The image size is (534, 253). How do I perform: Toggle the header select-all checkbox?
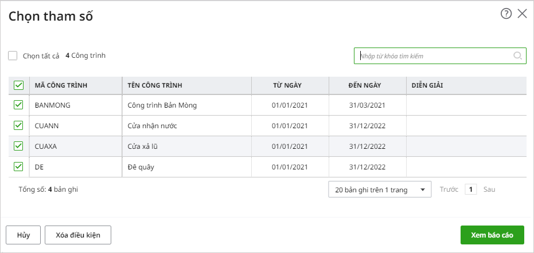[x=18, y=85]
